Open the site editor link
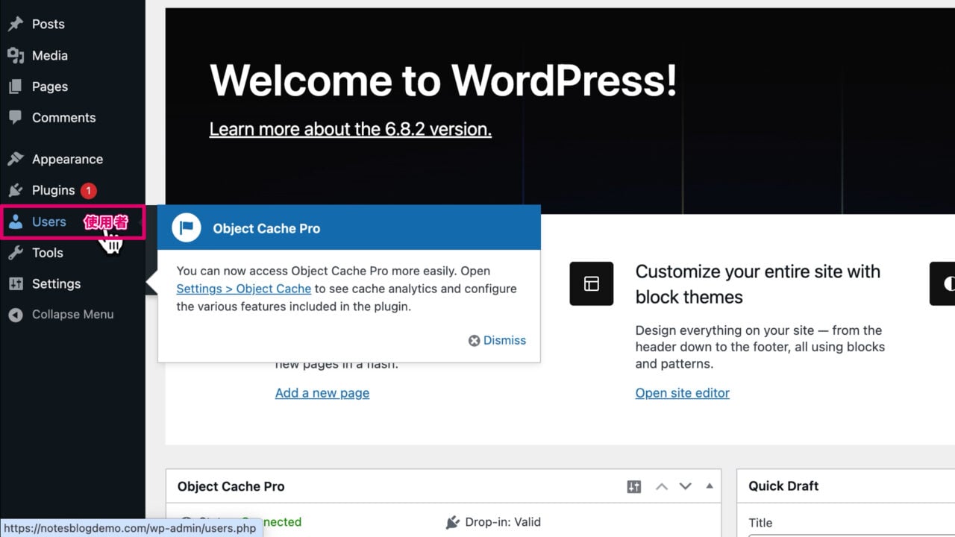The width and height of the screenshot is (955, 537). tap(682, 392)
